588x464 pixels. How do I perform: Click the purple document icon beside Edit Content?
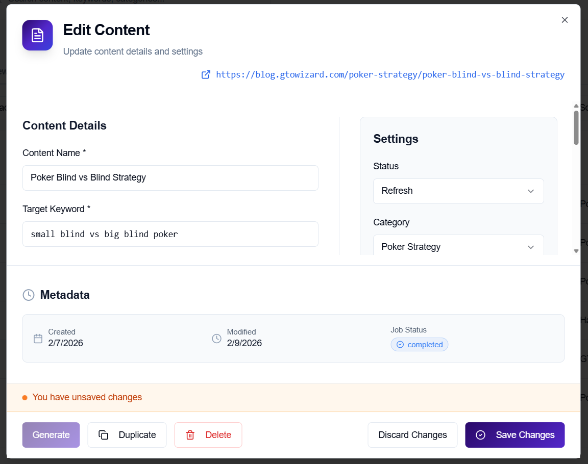37,35
